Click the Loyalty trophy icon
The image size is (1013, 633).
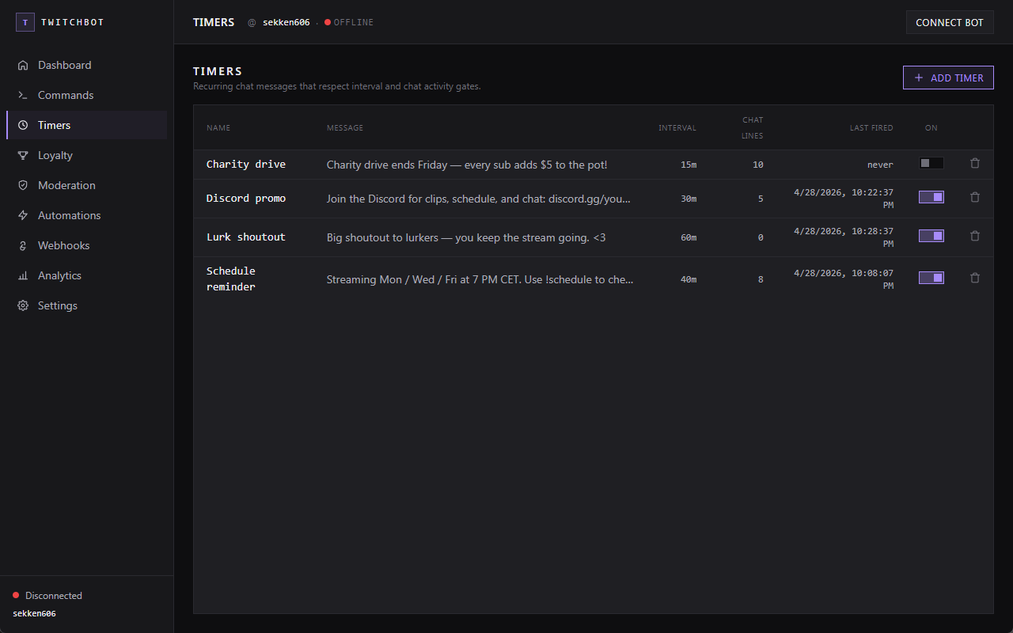23,155
